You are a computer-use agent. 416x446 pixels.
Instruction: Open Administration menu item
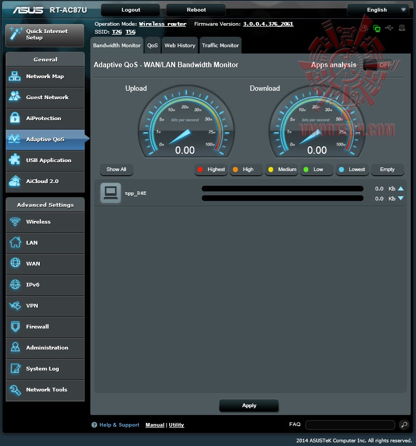pos(45,347)
